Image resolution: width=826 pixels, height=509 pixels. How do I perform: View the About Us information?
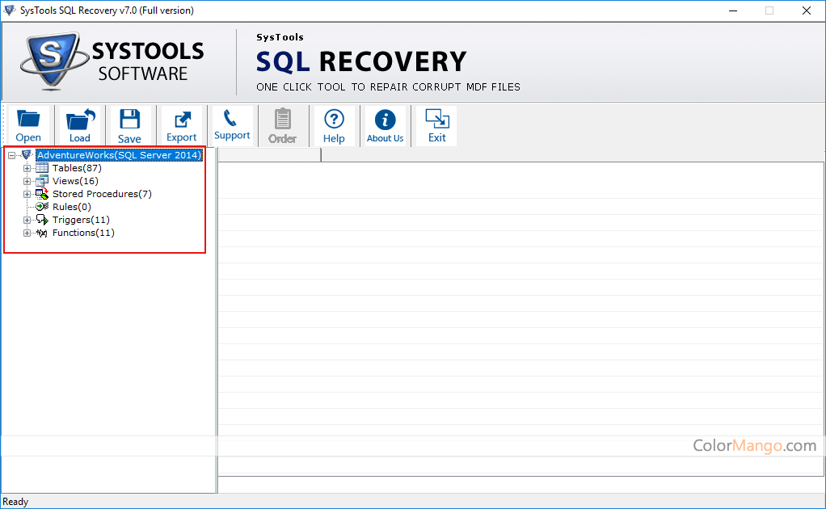(x=385, y=125)
